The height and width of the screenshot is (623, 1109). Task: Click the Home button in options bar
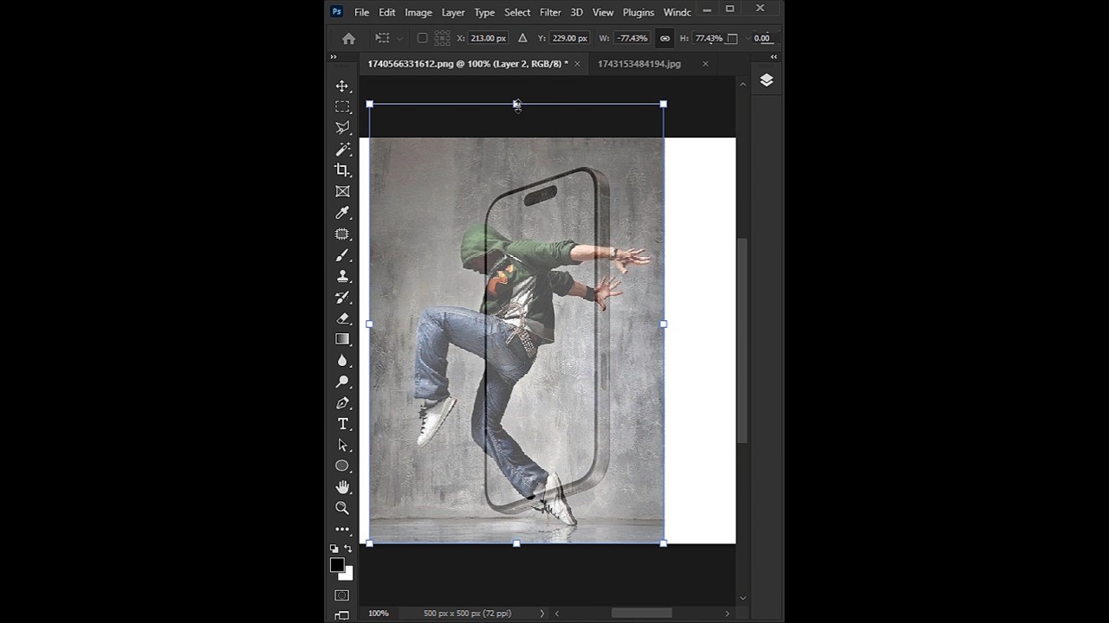348,38
